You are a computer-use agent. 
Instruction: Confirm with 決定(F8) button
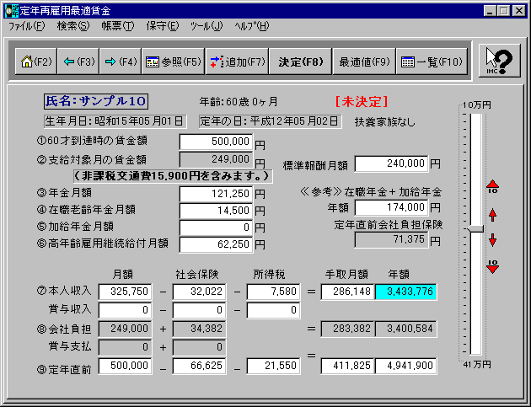point(300,62)
